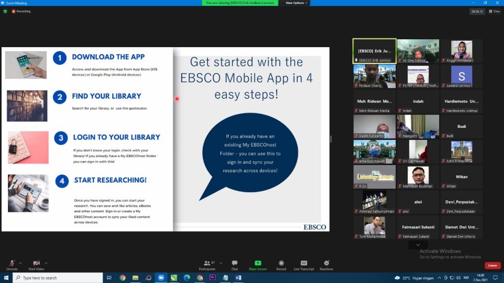Select Fatmasari Sukesti participant tile
This screenshot has width=504, height=283.
coord(418,227)
